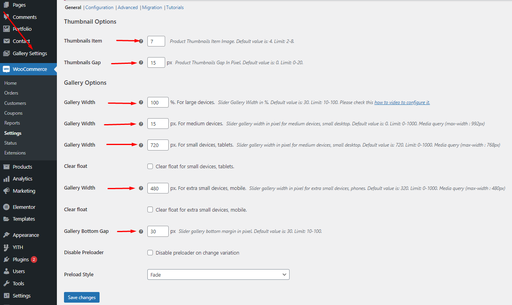Expand the Appearance sidebar menu

[26, 235]
